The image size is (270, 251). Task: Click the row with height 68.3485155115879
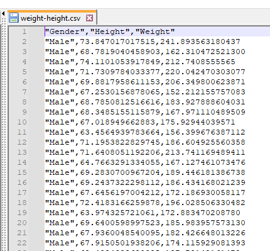tap(145, 112)
